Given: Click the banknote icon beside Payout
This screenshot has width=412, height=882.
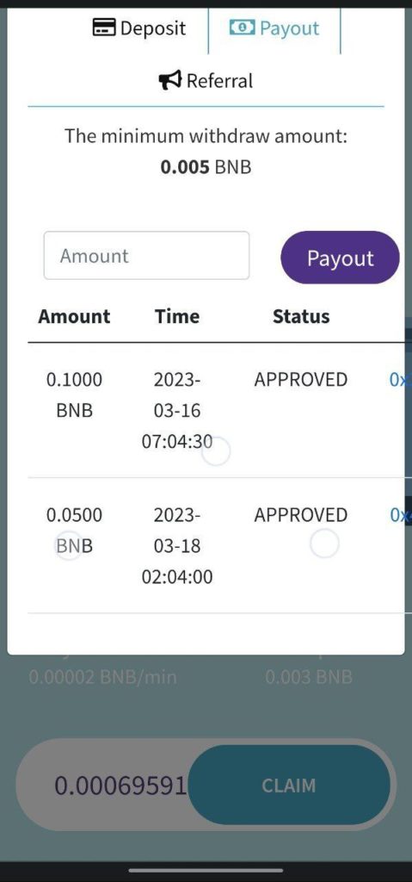Looking at the screenshot, I should coord(243,28).
